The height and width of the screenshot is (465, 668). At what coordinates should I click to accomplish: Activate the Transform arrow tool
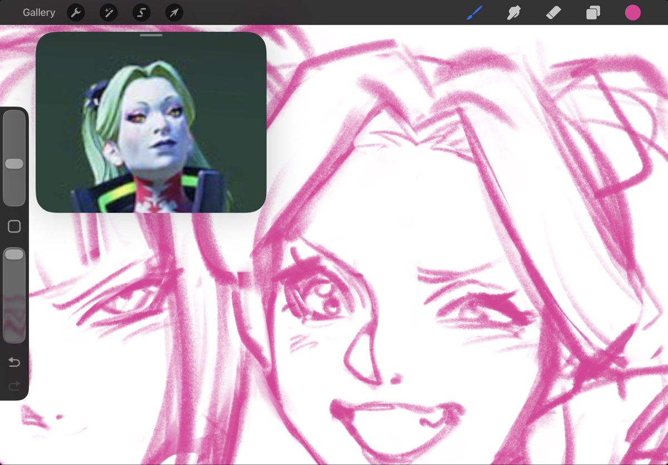pyautogui.click(x=174, y=13)
